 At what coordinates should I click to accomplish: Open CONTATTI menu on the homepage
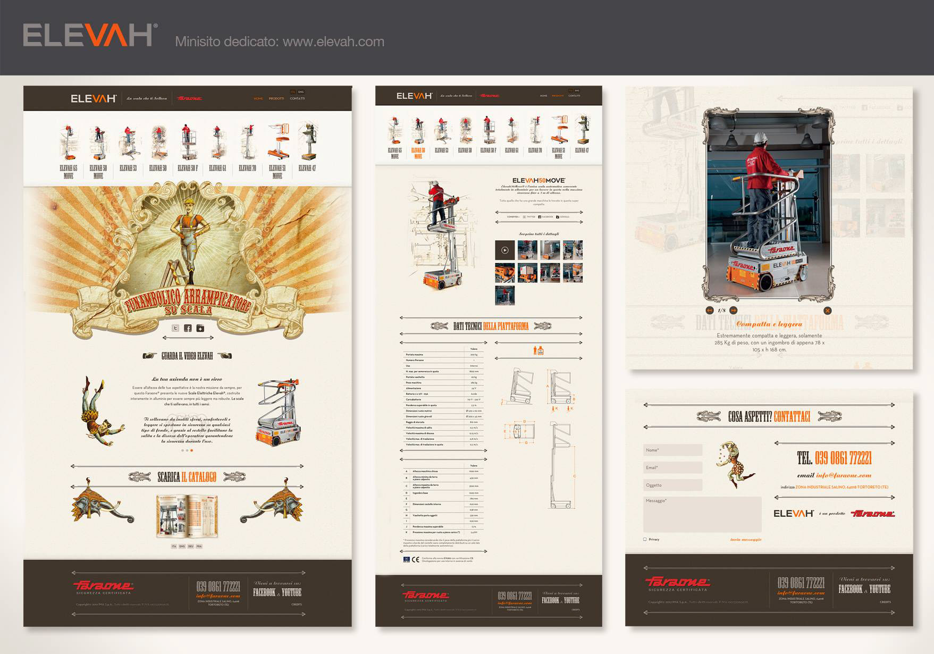point(297,99)
